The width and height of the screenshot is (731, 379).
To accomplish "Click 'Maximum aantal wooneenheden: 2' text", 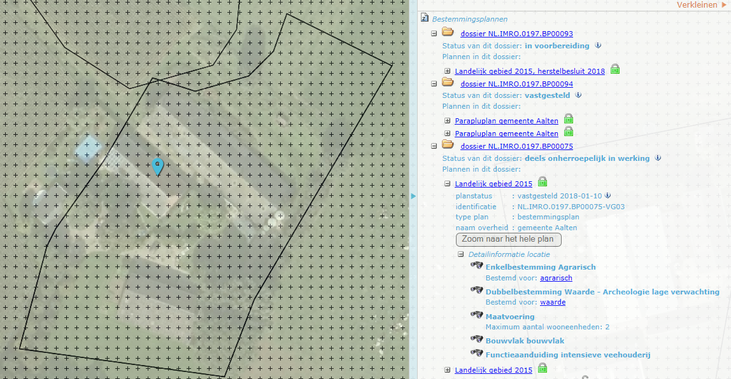I will pyautogui.click(x=548, y=327).
